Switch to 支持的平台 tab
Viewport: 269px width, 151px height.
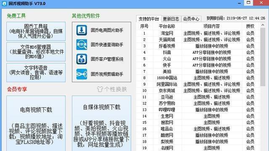(x=149, y=18)
